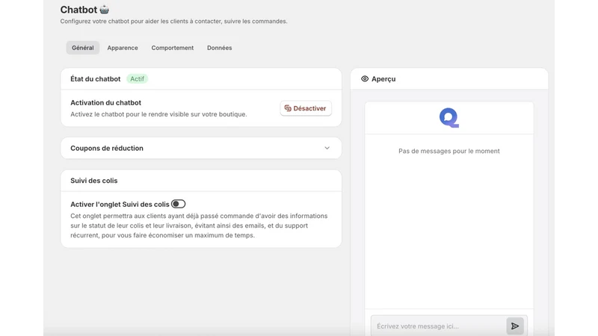The width and height of the screenshot is (598, 336).
Task: Enable the Suivi des colis tab toggle
Action: [178, 204]
